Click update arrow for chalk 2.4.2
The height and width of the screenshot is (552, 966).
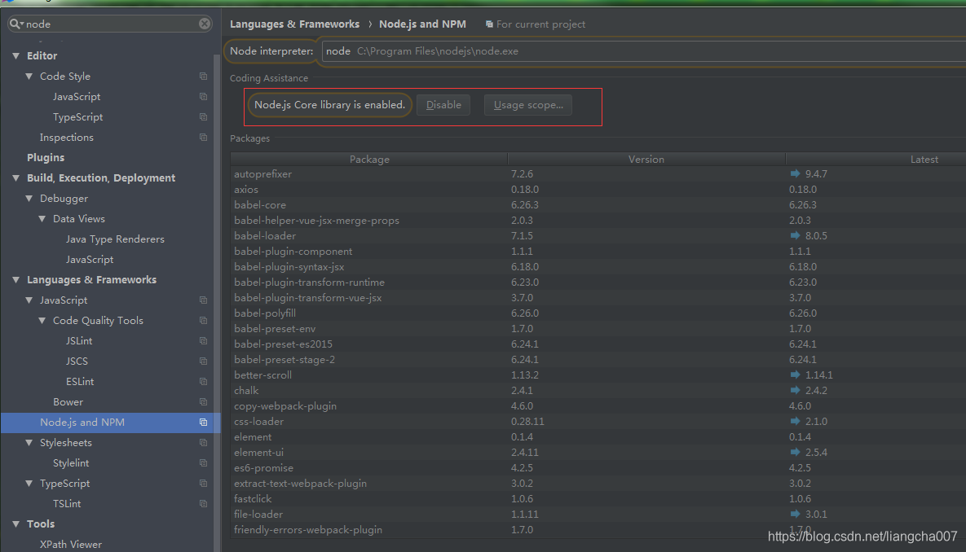(x=795, y=390)
